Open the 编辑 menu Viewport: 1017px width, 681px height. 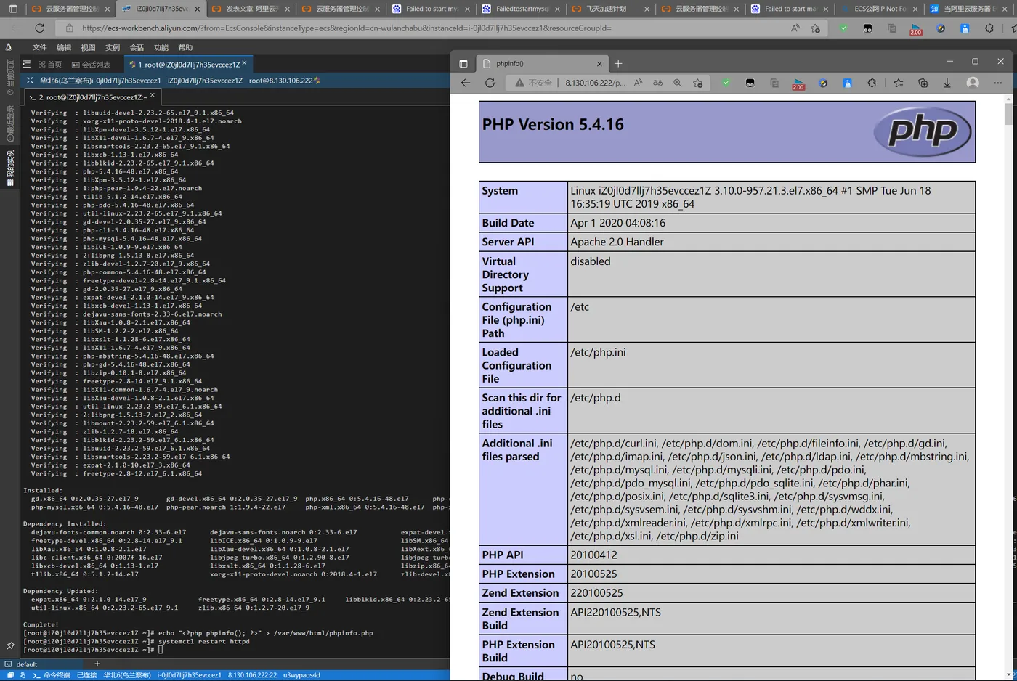64,47
